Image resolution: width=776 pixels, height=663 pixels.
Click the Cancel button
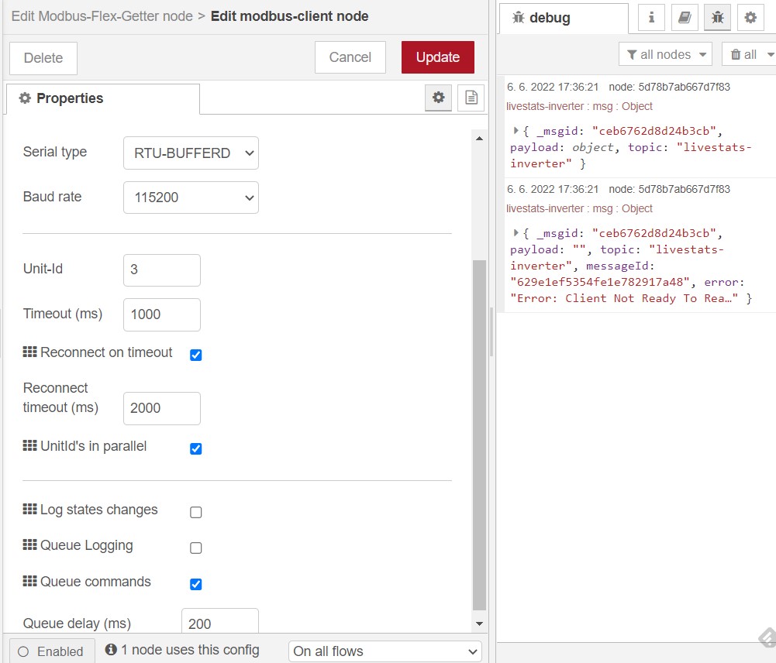(350, 57)
